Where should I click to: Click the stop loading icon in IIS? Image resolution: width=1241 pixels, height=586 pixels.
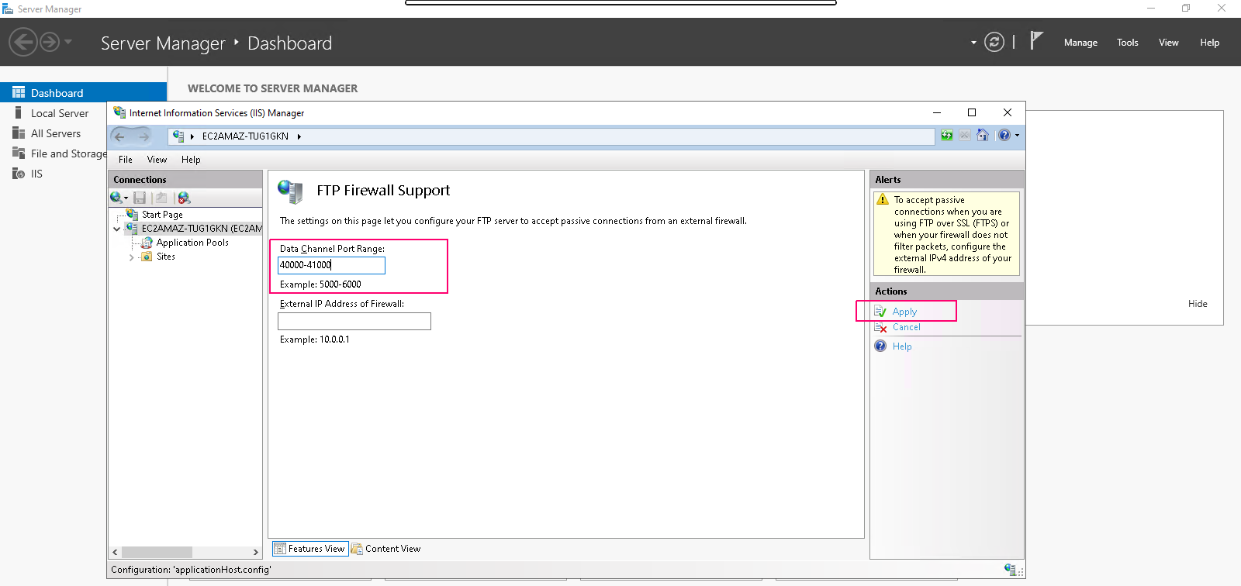(965, 136)
